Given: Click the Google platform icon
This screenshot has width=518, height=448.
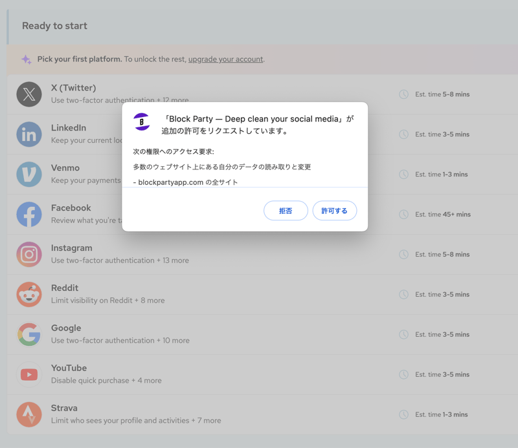Looking at the screenshot, I should (29, 334).
